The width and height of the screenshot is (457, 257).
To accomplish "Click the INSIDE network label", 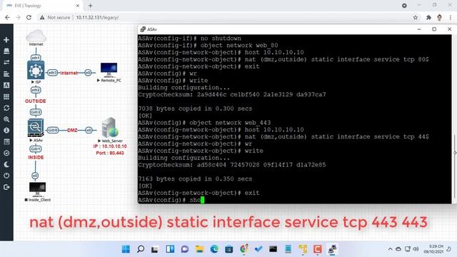I will coord(36,157).
